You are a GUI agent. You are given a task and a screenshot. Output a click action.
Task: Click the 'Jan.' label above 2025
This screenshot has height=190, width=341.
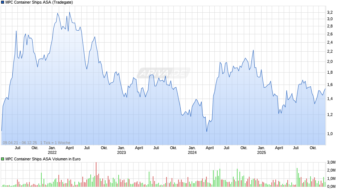pyautogui.click(x=262, y=148)
